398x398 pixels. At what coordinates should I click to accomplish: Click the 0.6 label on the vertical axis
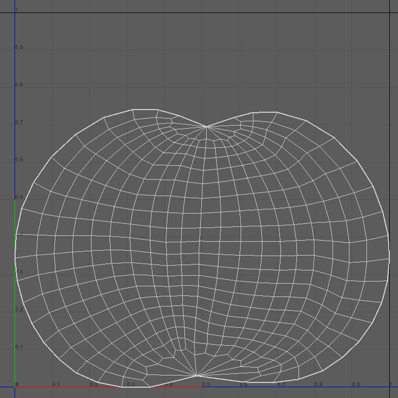(x=19, y=159)
